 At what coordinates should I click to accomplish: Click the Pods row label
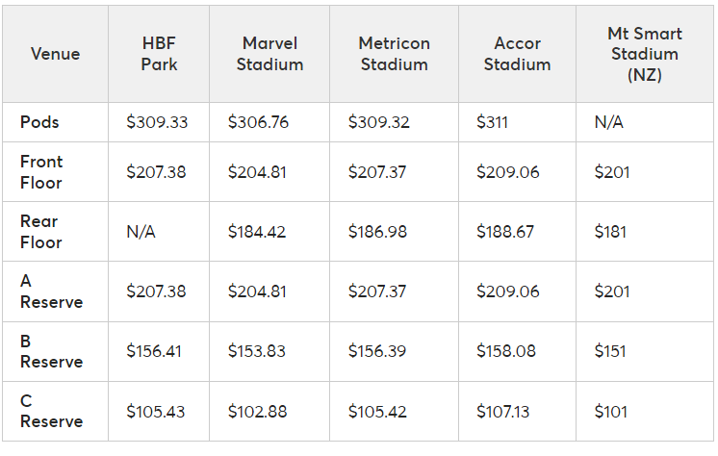(x=39, y=122)
